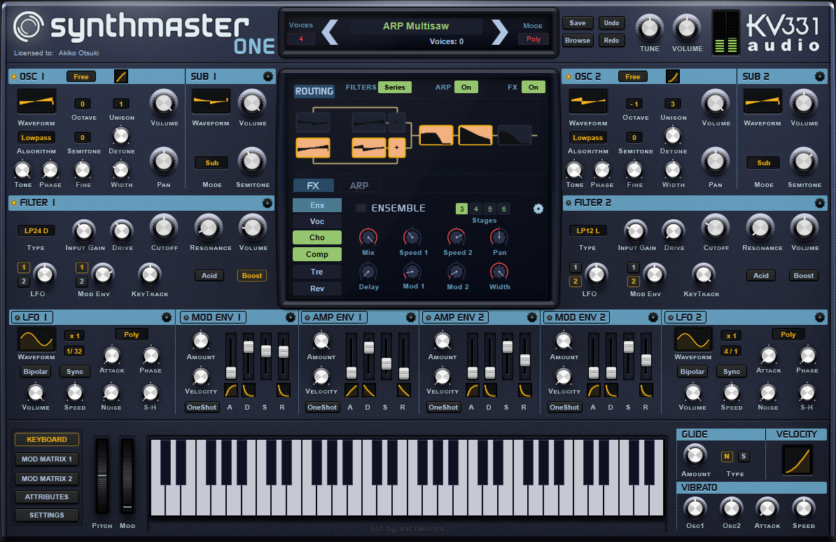This screenshot has height=542, width=836.
Task: Click the Browse button
Action: point(577,40)
